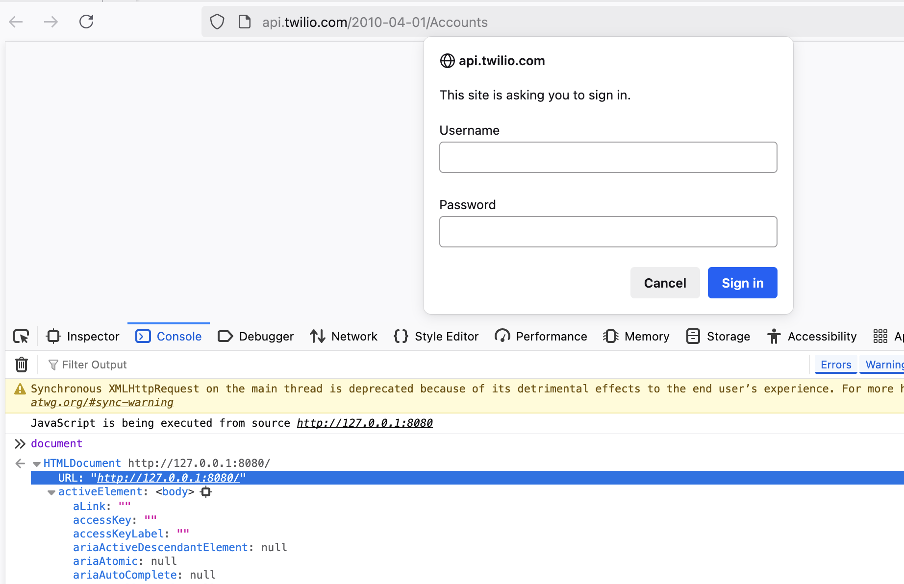Collapse the activeElement body entry
The image size is (904, 584).
tap(51, 492)
